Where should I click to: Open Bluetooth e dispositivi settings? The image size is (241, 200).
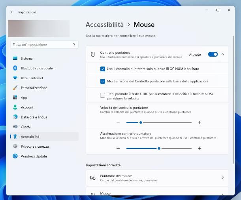coord(44,68)
